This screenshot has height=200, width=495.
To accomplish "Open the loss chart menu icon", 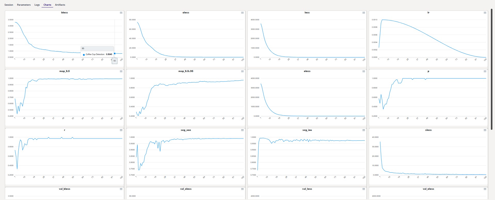I will tap(364, 13).
